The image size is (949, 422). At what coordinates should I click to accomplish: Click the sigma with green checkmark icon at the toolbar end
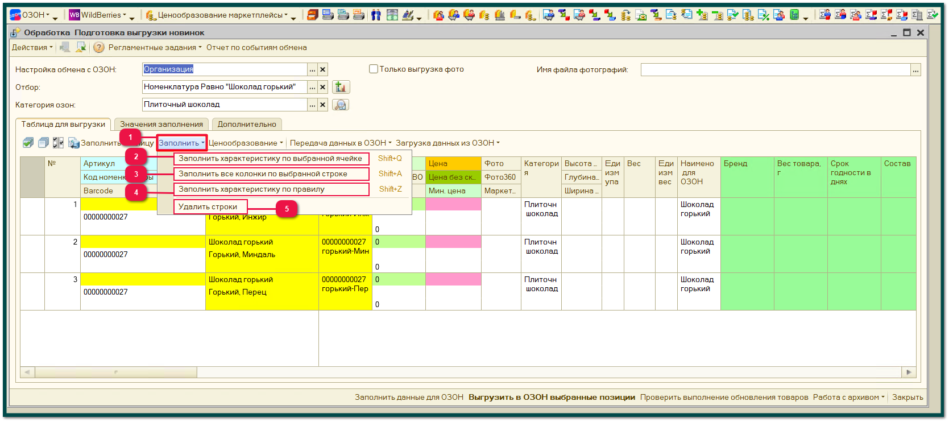933,15
